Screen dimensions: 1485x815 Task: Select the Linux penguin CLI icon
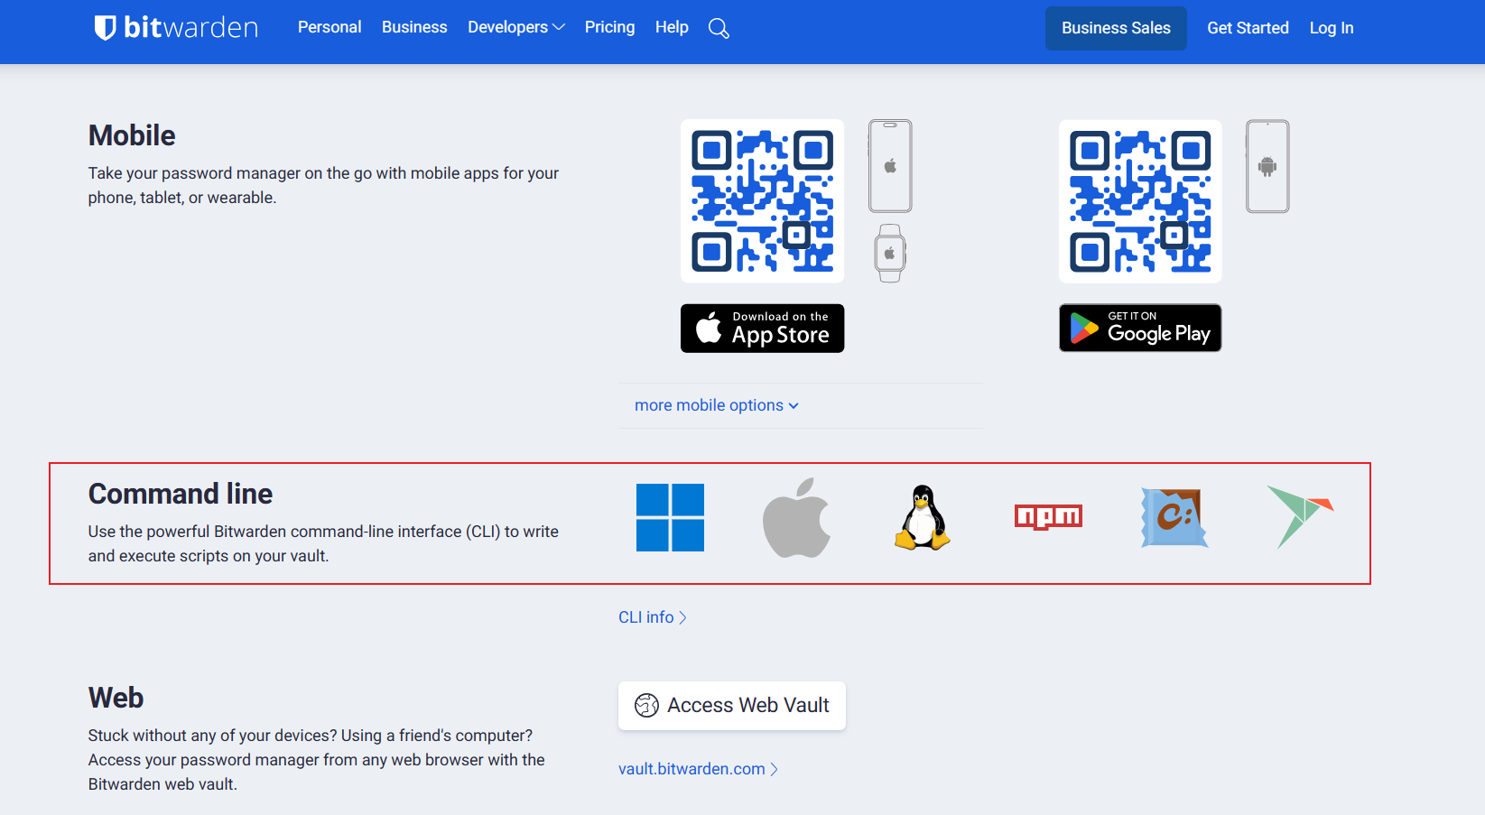click(x=923, y=517)
